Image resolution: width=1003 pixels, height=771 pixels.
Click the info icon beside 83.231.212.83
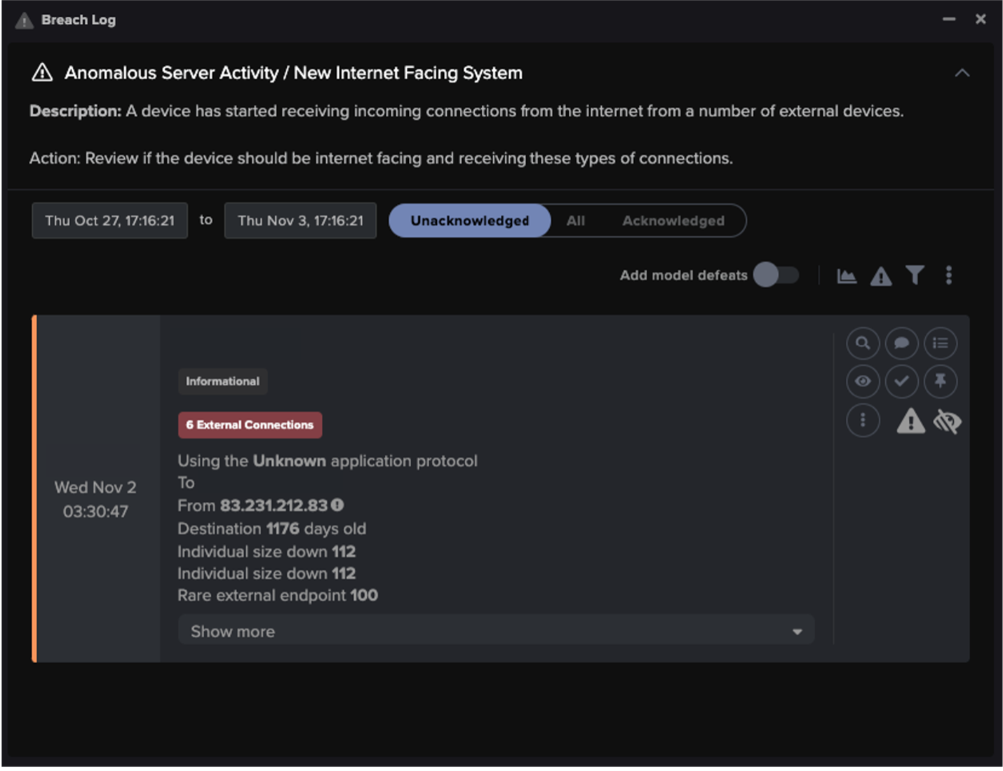pyautogui.click(x=337, y=505)
